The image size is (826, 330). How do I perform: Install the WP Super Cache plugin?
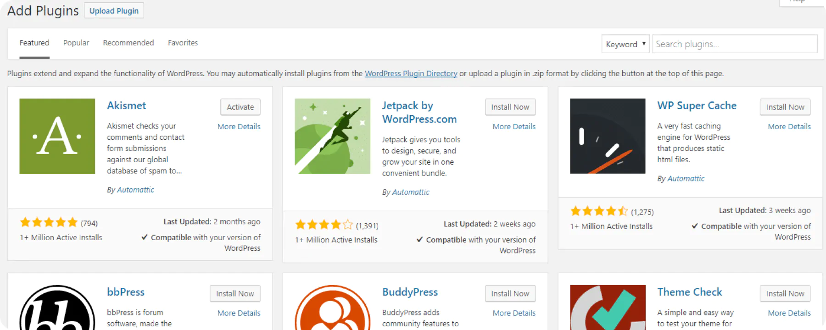(785, 107)
